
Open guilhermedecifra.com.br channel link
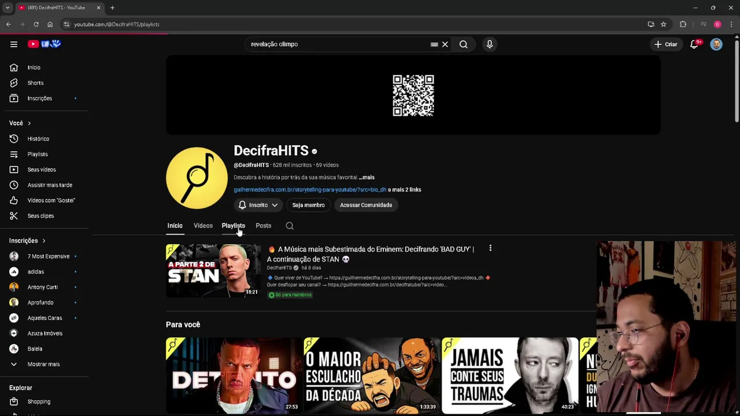310,190
